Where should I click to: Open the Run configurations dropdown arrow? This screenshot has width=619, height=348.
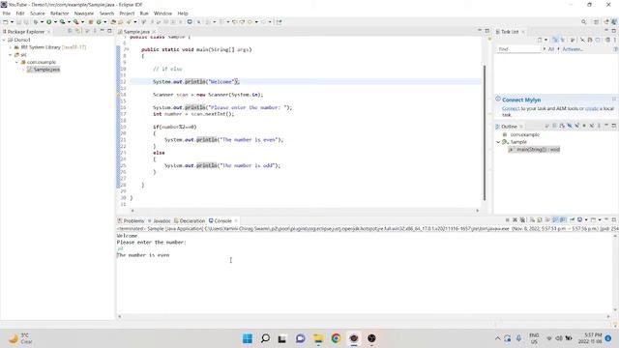(x=56, y=22)
